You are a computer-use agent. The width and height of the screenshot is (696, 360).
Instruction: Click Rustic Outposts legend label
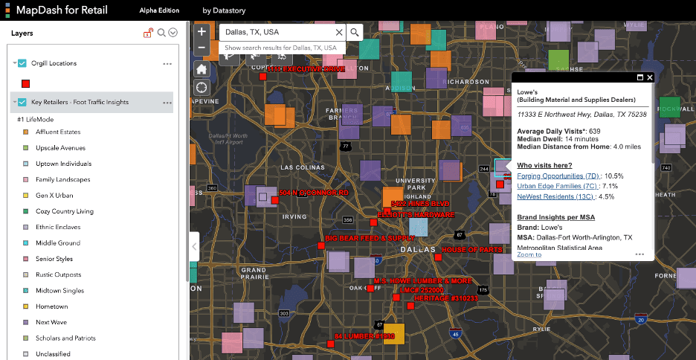click(x=58, y=274)
